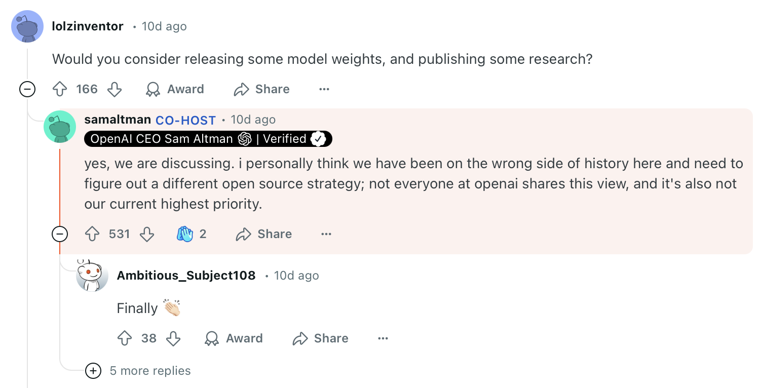The image size is (761, 388).
Task: Collapse lolzinventor's comment thread
Action: click(x=27, y=90)
